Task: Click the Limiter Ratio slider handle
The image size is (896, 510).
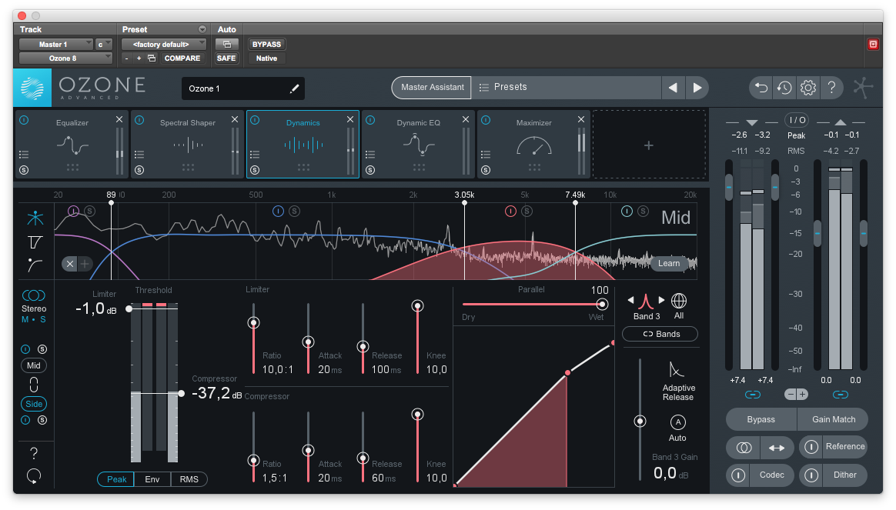Action: [254, 322]
